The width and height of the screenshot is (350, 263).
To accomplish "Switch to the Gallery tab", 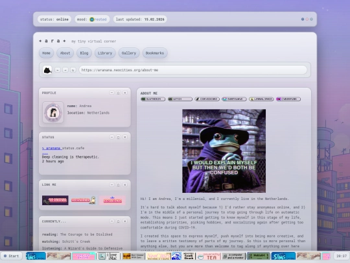I will pyautogui.click(x=129, y=53).
